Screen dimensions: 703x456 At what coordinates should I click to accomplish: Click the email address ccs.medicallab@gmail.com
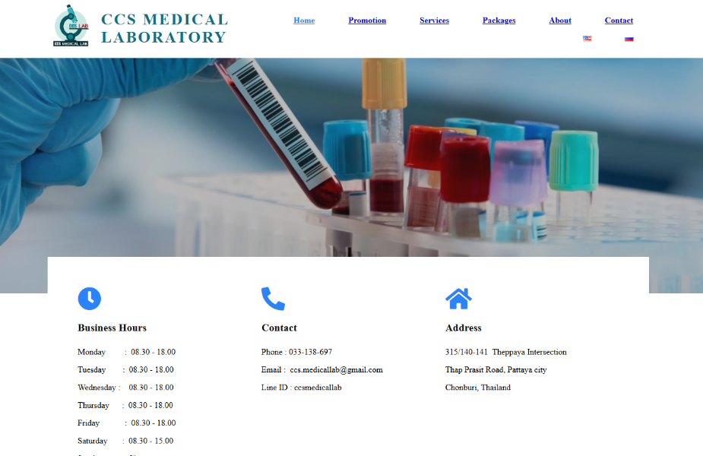[x=336, y=370]
